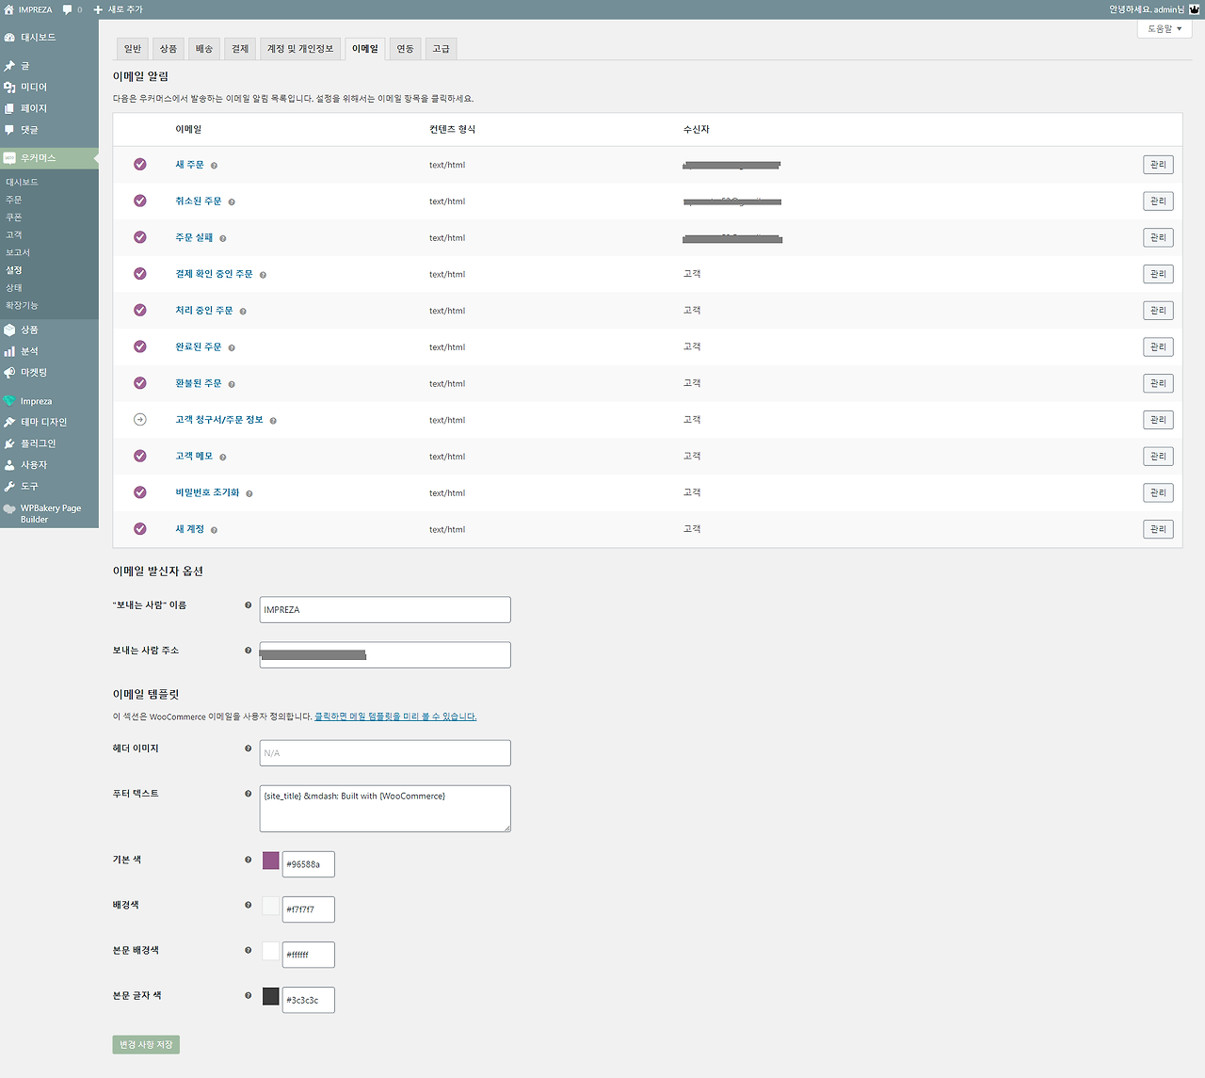Click the 분석 chart icon in sidebar
This screenshot has width=1205, height=1078.
(x=10, y=350)
